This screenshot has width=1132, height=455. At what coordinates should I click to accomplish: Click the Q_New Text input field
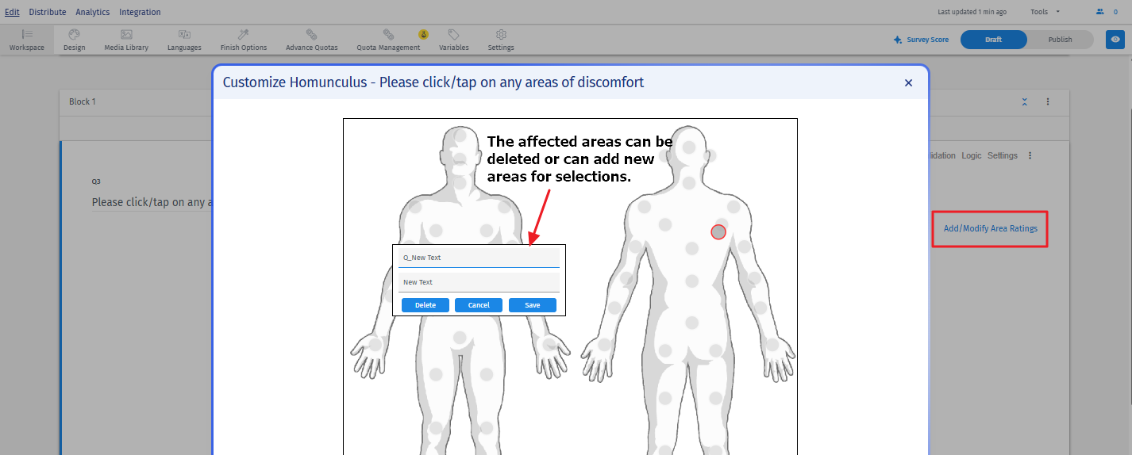click(x=479, y=258)
